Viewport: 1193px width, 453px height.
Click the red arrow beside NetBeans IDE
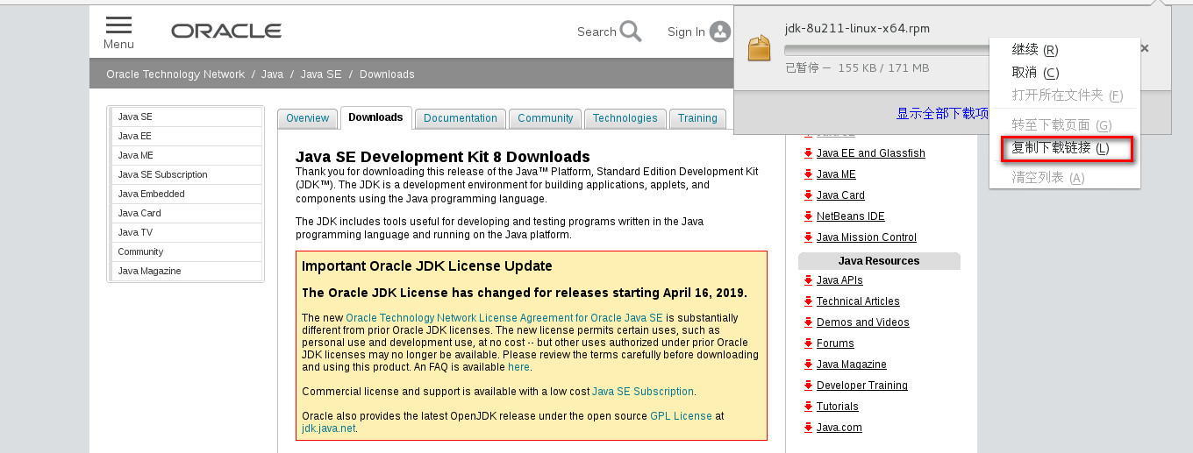[x=808, y=216]
